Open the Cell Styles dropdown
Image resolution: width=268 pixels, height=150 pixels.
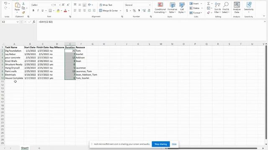pyautogui.click(x=182, y=7)
